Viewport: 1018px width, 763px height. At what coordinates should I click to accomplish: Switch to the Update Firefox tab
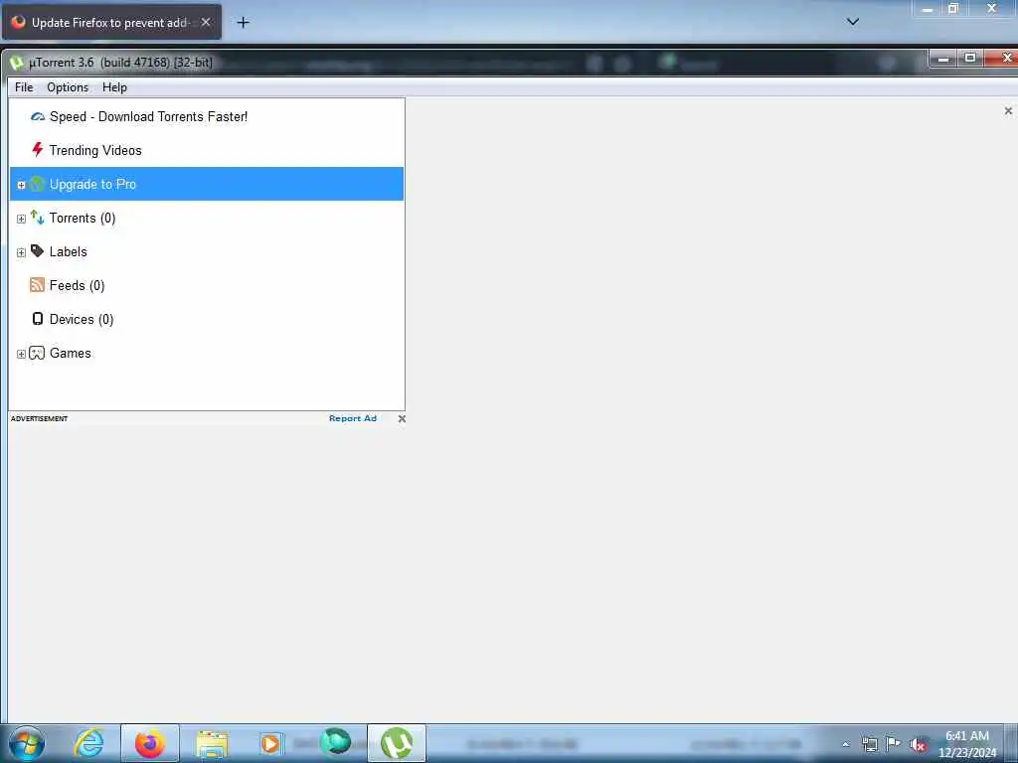pos(111,23)
